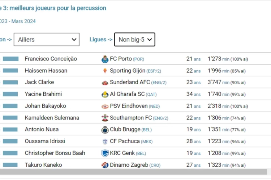Select the Antonio Nusa player name
Image resolution: width=271 pixels, height=180 pixels.
pyautogui.click(x=42, y=129)
